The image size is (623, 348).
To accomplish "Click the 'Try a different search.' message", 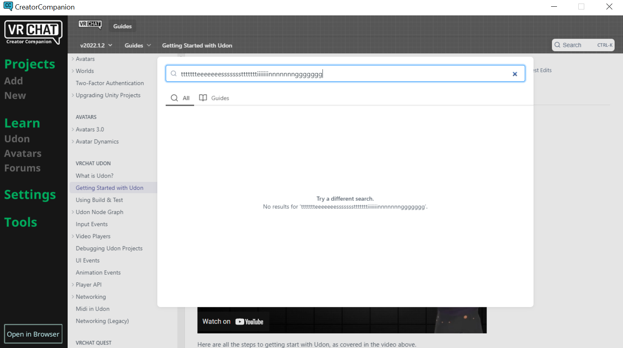I will [x=345, y=199].
